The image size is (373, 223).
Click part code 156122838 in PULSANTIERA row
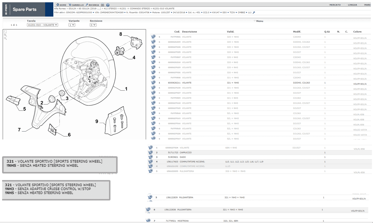click(170, 209)
